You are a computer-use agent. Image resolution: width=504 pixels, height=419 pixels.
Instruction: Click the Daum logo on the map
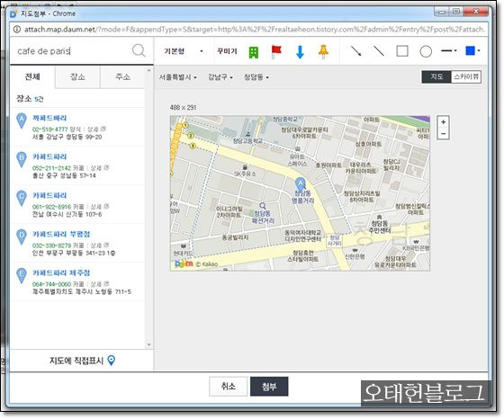[184, 263]
